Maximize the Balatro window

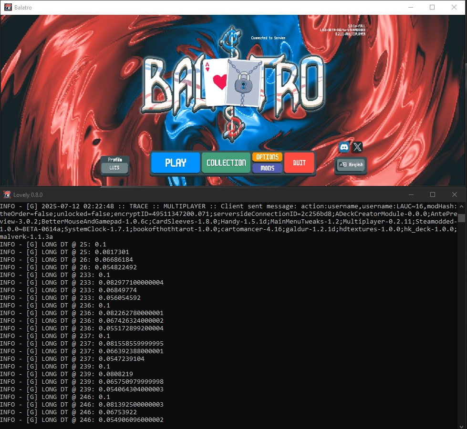click(x=432, y=7)
